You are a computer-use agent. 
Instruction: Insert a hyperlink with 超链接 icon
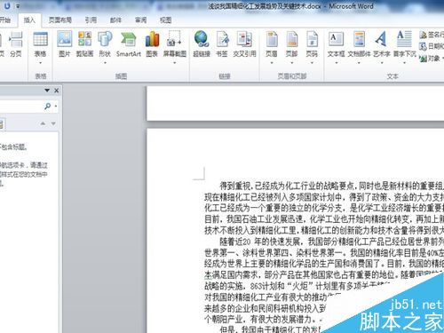click(202, 39)
